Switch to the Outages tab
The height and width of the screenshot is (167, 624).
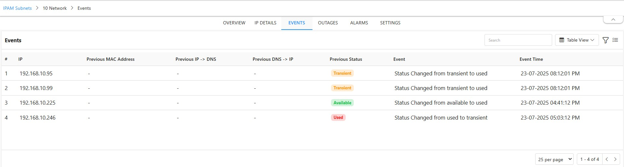(x=328, y=23)
